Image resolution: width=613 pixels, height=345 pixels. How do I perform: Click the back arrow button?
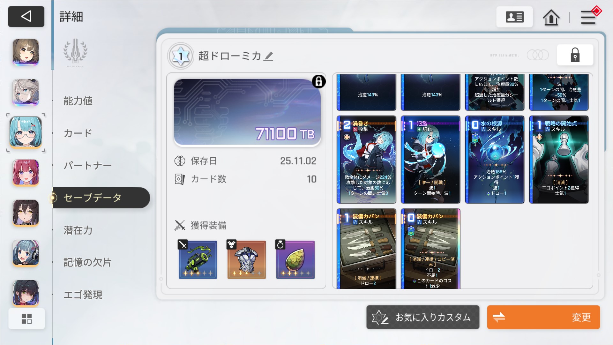[26, 16]
